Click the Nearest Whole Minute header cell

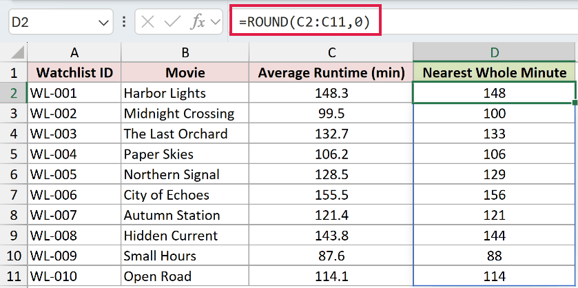495,72
